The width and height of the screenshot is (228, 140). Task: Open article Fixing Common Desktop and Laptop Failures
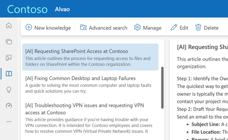81,78
